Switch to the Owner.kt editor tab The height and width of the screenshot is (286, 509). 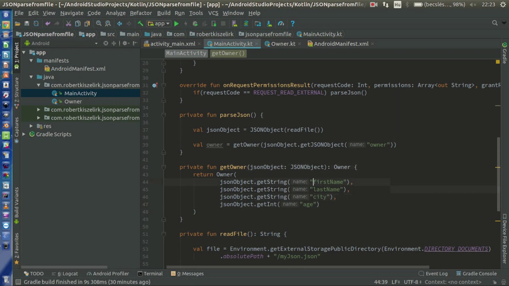point(283,44)
